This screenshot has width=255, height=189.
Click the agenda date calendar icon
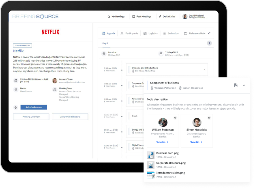pyautogui.click(x=161, y=54)
